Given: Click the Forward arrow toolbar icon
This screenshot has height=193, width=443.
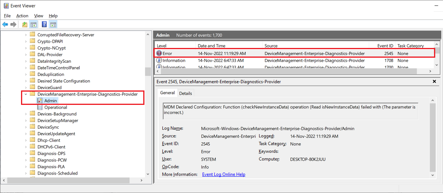Looking at the screenshot, I should (14, 25).
